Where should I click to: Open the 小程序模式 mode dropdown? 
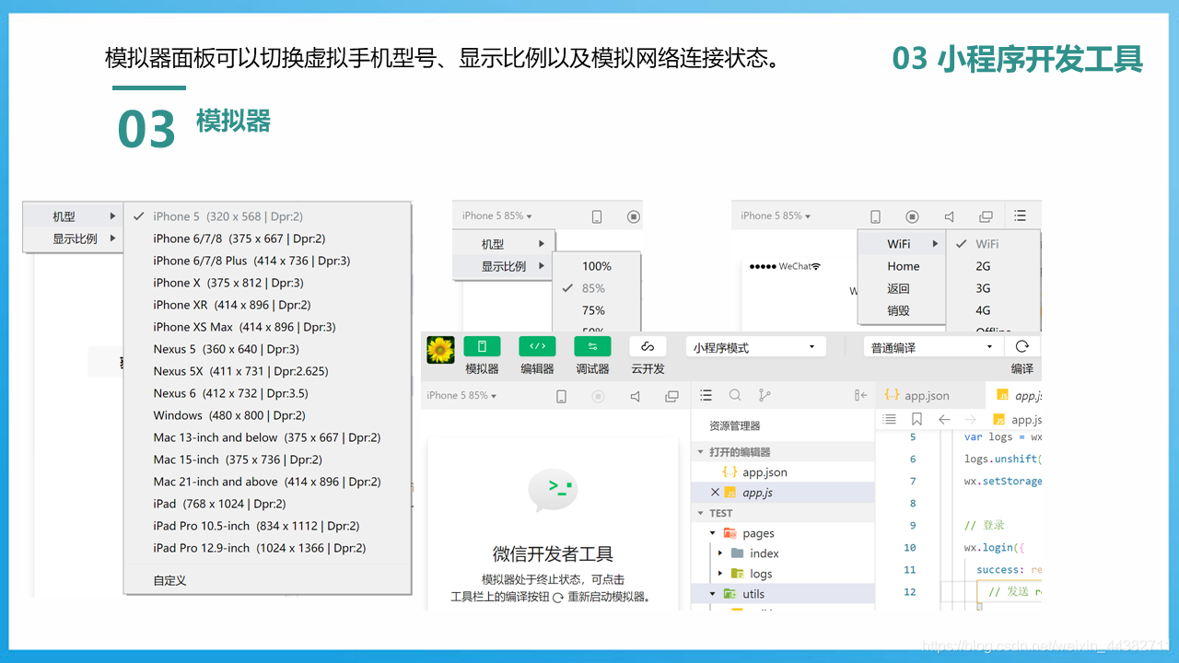[x=754, y=347]
